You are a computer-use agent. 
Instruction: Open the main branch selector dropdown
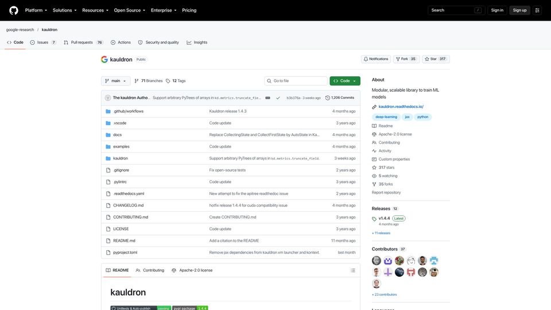(115, 81)
